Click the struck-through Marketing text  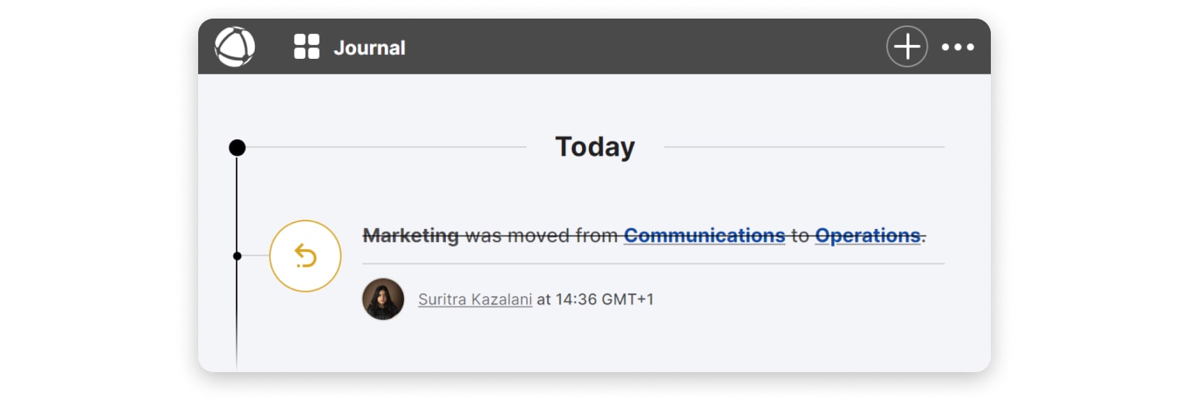(x=411, y=235)
